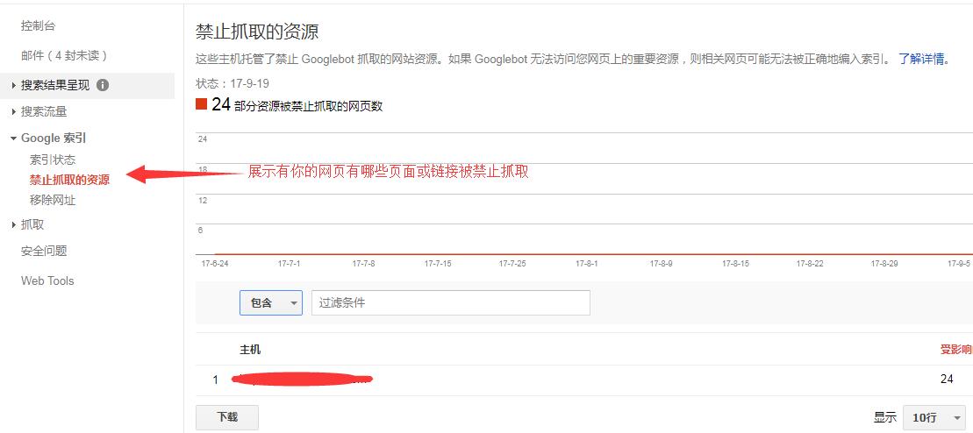Follow the 了解详情 link

pyautogui.click(x=921, y=60)
